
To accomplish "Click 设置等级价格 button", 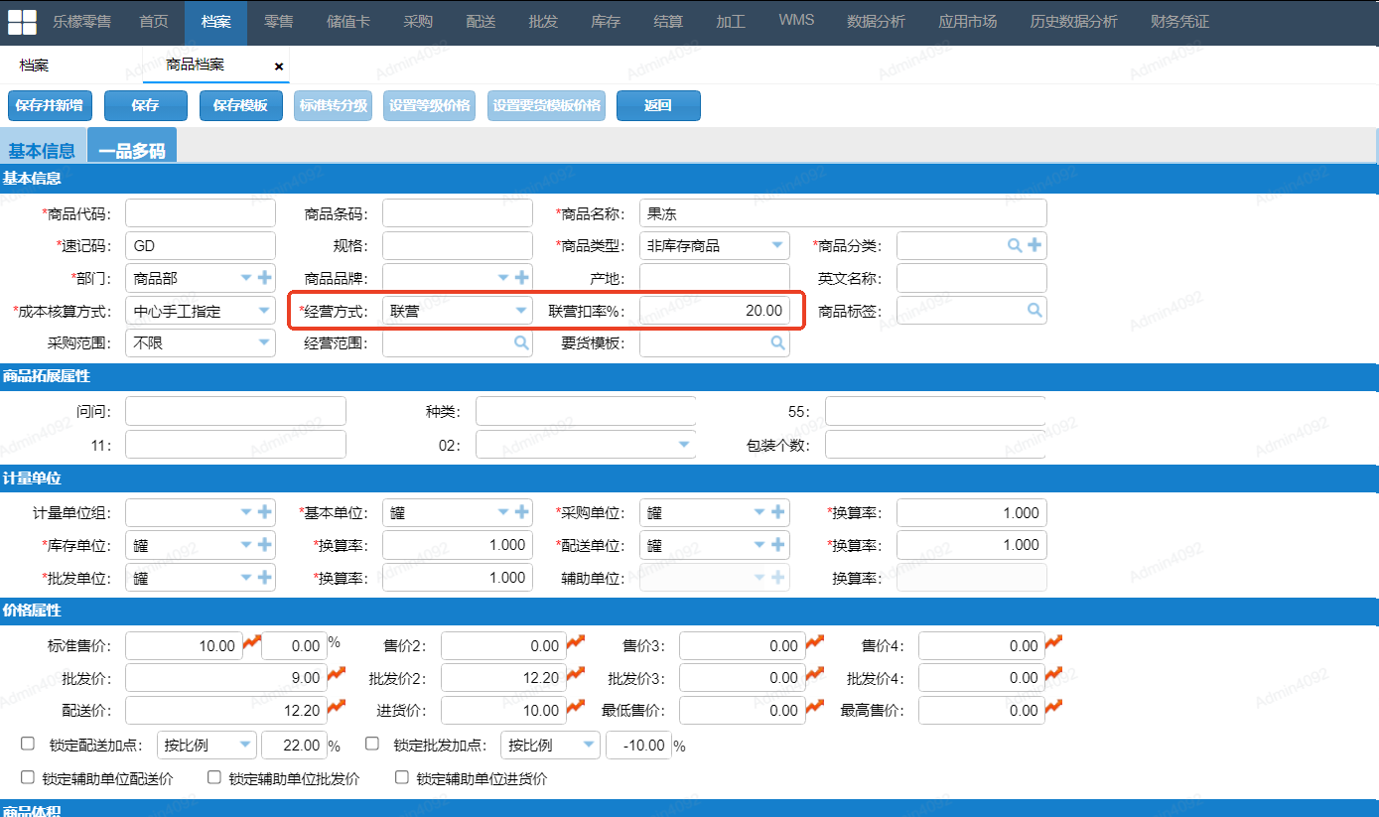I will point(430,105).
